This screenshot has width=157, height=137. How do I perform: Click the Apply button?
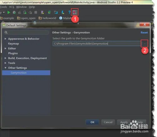(124, 122)
